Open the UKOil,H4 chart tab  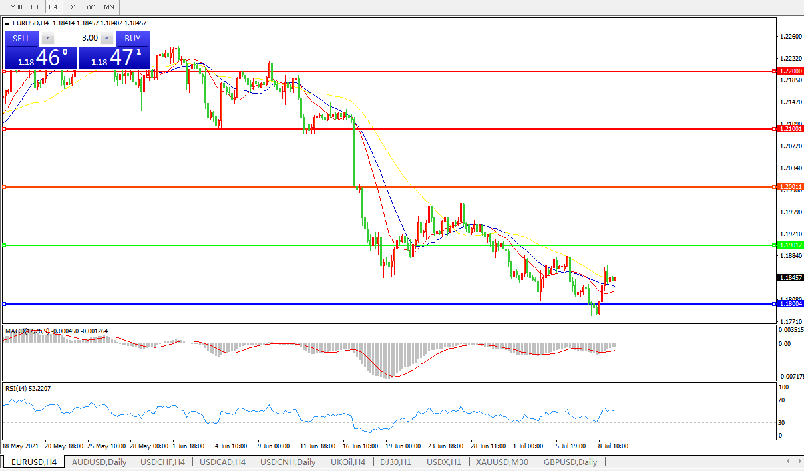click(348, 462)
